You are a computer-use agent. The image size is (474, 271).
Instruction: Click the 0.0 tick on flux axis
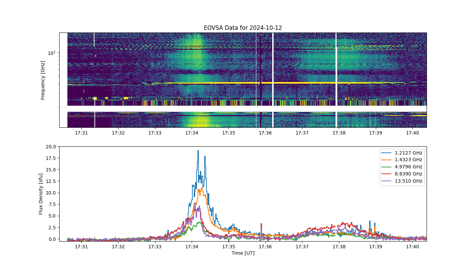pyautogui.click(x=53, y=239)
